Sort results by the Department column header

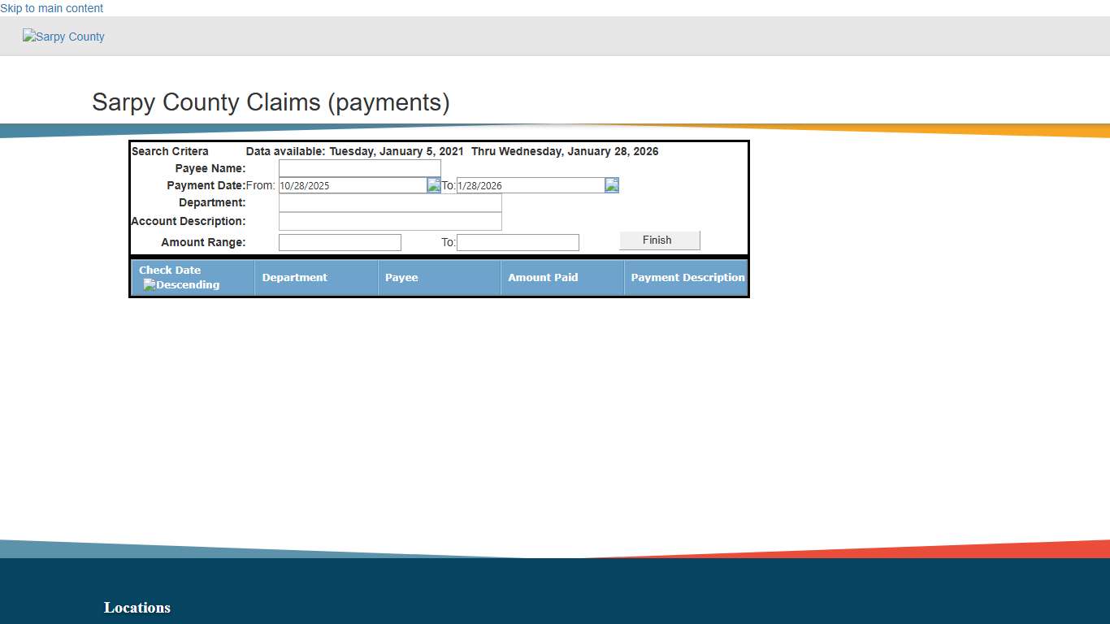(x=294, y=277)
